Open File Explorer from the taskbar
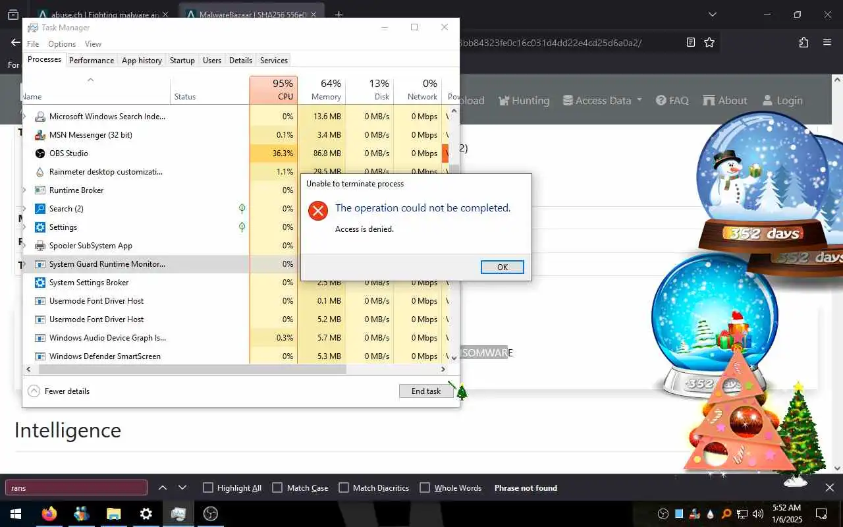Screen dimensions: 843x527 click(114, 514)
